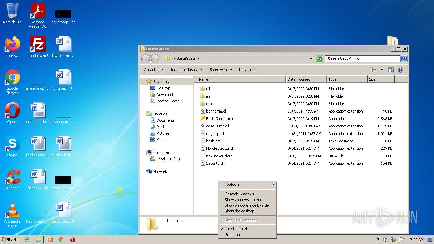Image resolution: width=434 pixels, height=244 pixels.
Task: Click the Opera icon in taskbar
Action: (x=73, y=240)
